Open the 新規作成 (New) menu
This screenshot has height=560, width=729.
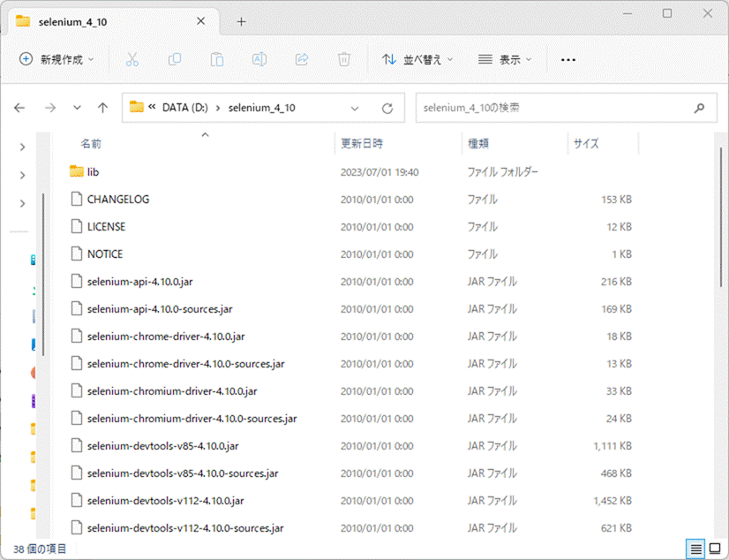(56, 59)
